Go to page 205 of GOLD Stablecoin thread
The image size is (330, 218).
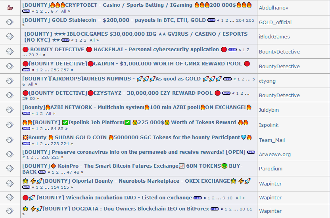click(250, 20)
